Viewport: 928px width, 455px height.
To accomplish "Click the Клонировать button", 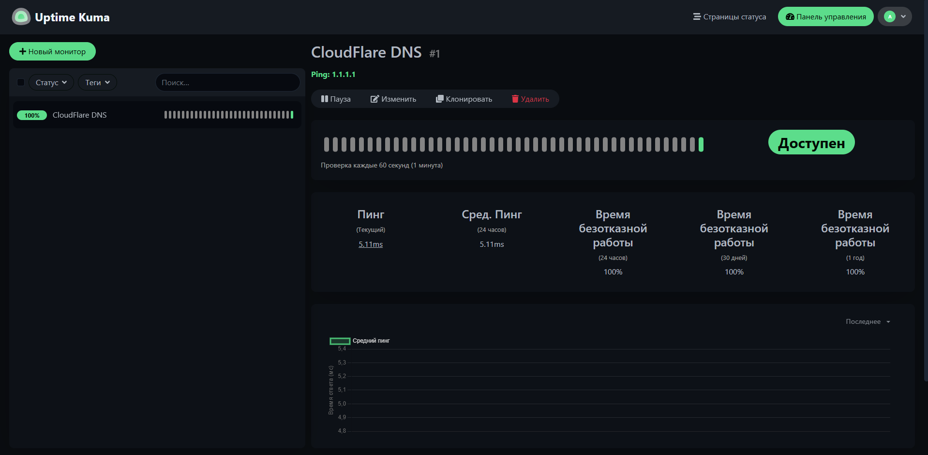I will [x=464, y=99].
